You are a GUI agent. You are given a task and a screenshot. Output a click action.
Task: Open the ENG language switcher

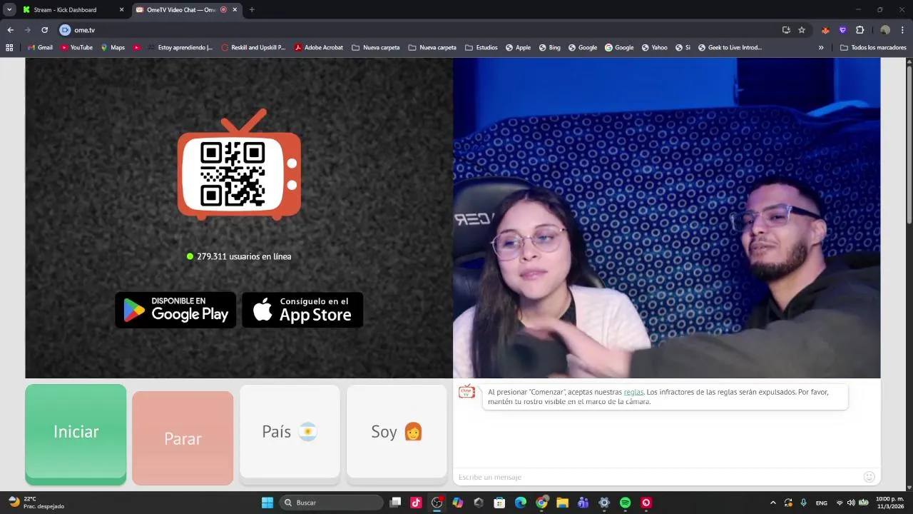822,503
